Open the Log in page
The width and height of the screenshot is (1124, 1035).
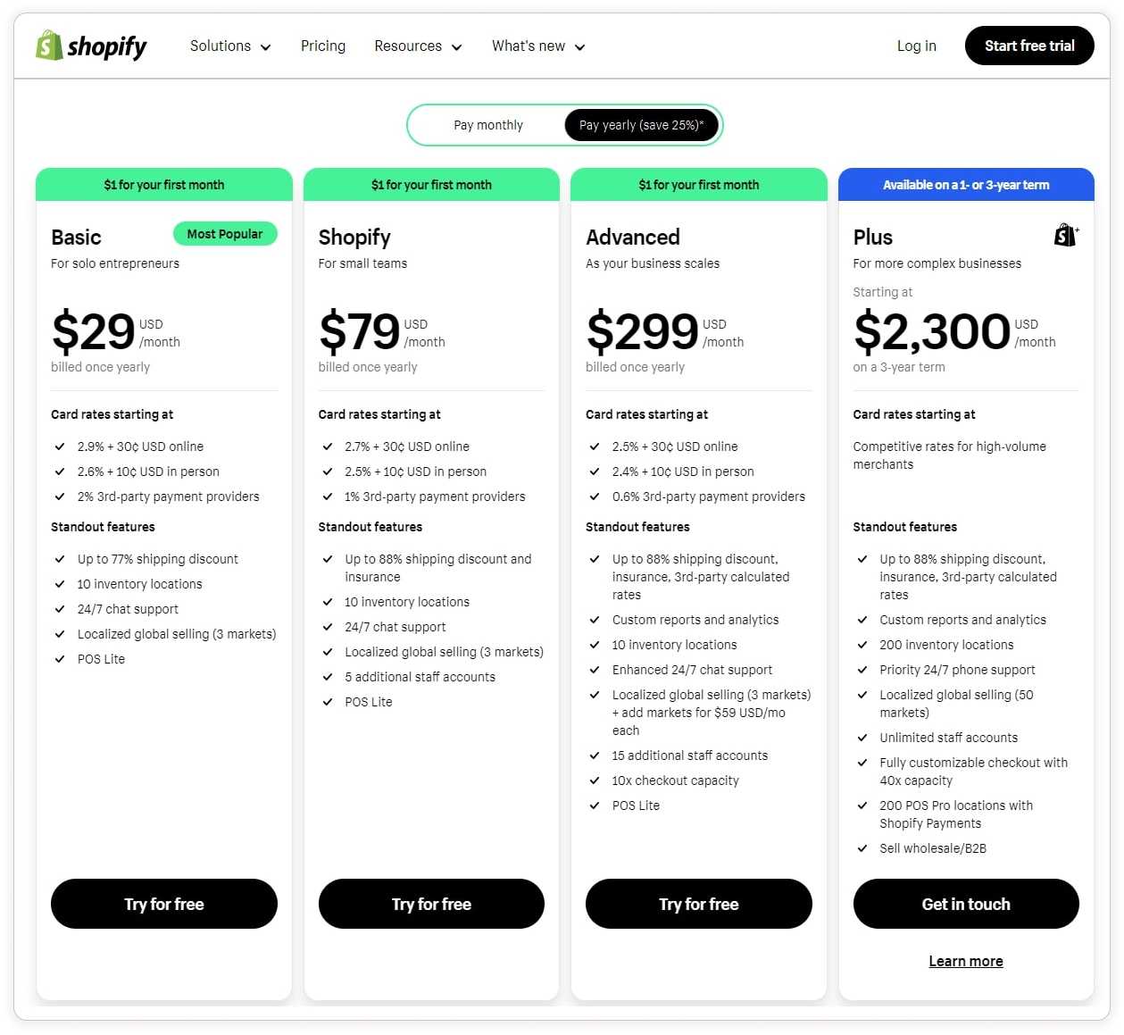tap(916, 46)
